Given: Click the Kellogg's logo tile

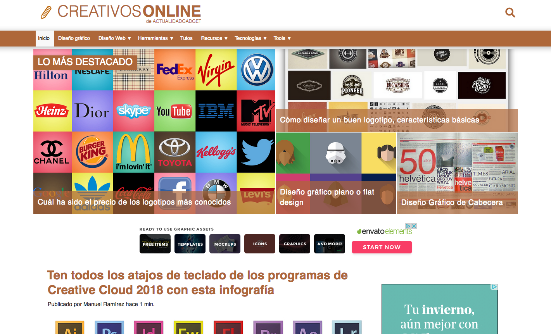Looking at the screenshot, I should pyautogui.click(x=216, y=152).
